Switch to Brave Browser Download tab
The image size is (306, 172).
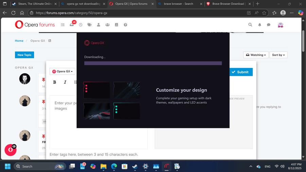coord(229,4)
